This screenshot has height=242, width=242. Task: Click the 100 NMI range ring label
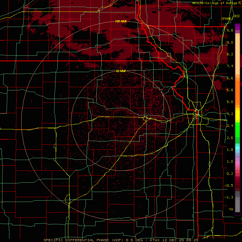[121, 21]
